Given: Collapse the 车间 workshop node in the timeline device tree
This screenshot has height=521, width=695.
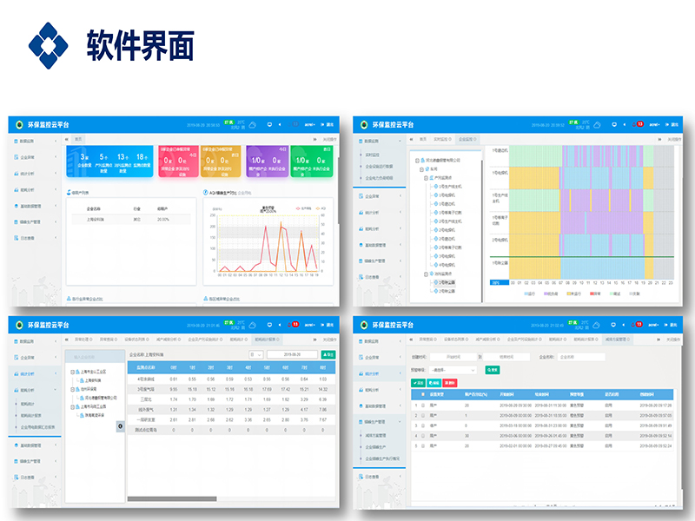Looking at the screenshot, I should pos(421,169).
